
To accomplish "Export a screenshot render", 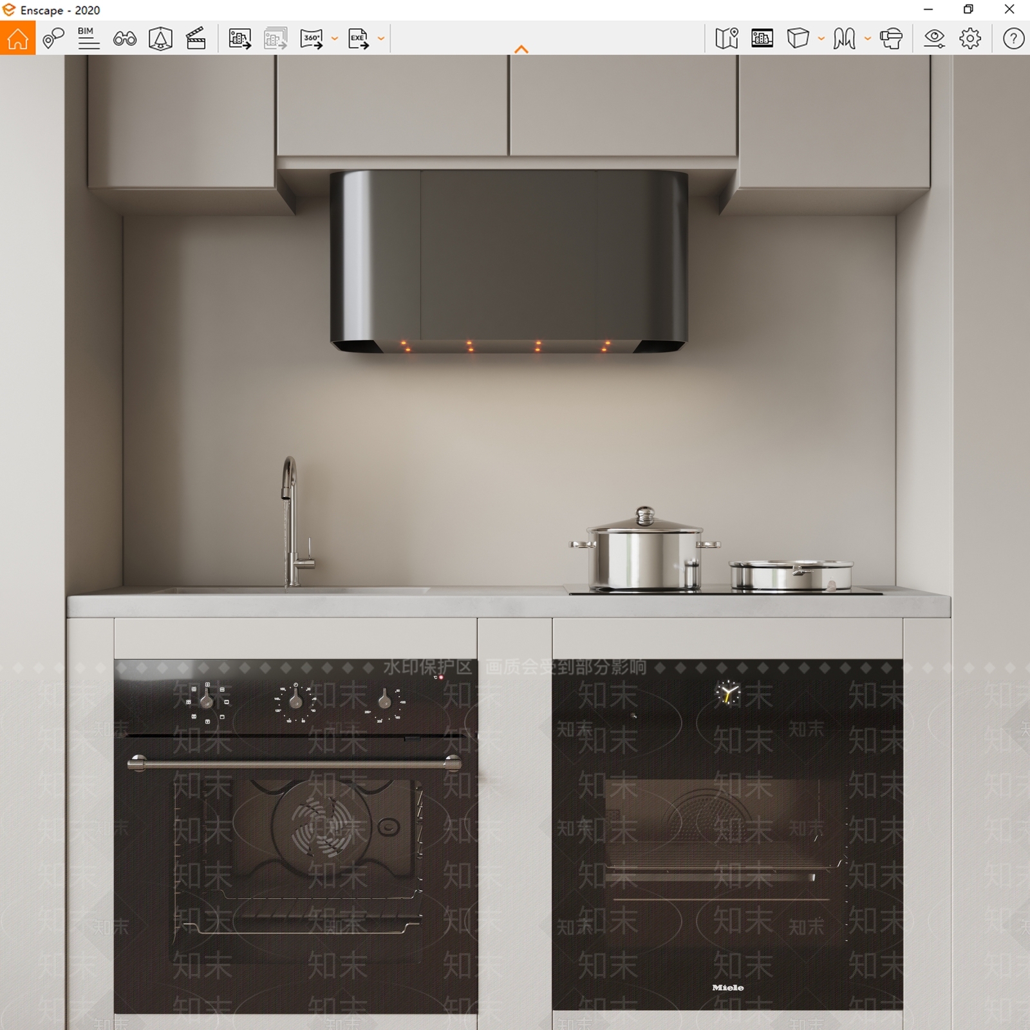I will point(240,39).
